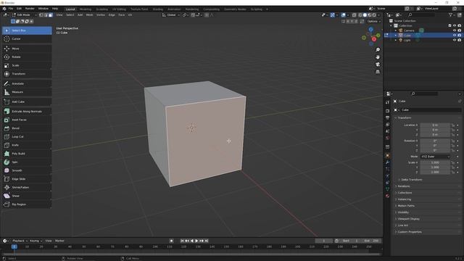Select the Edge Slide tool
The image size is (464, 261).
tap(27, 179)
